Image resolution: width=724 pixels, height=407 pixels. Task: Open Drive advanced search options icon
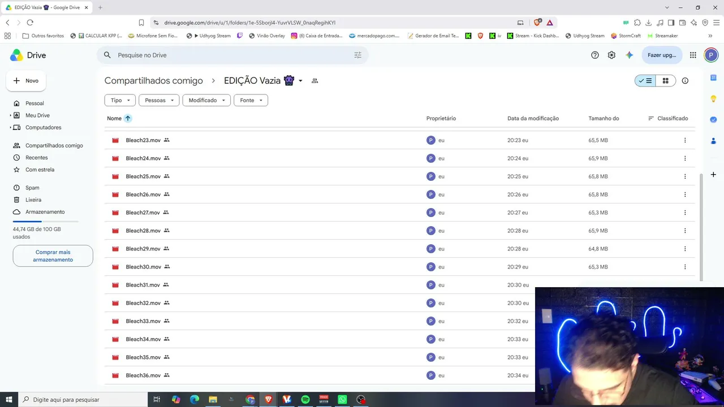pos(357,55)
